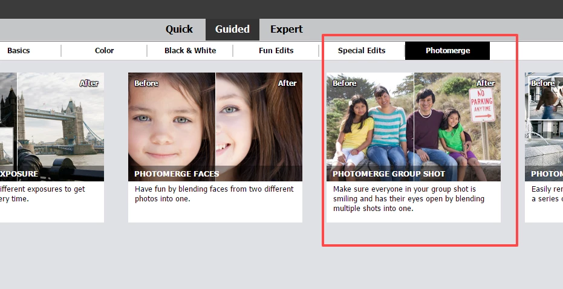Open the Special Edits category
Image resolution: width=563 pixels, height=289 pixels.
click(362, 51)
